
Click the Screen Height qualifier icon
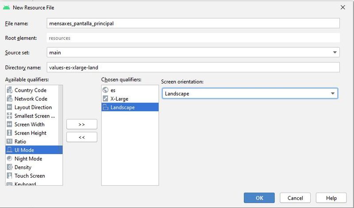(9, 133)
